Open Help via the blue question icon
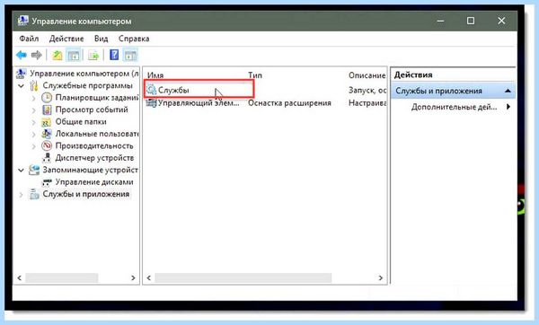The image size is (539, 325). (x=114, y=55)
